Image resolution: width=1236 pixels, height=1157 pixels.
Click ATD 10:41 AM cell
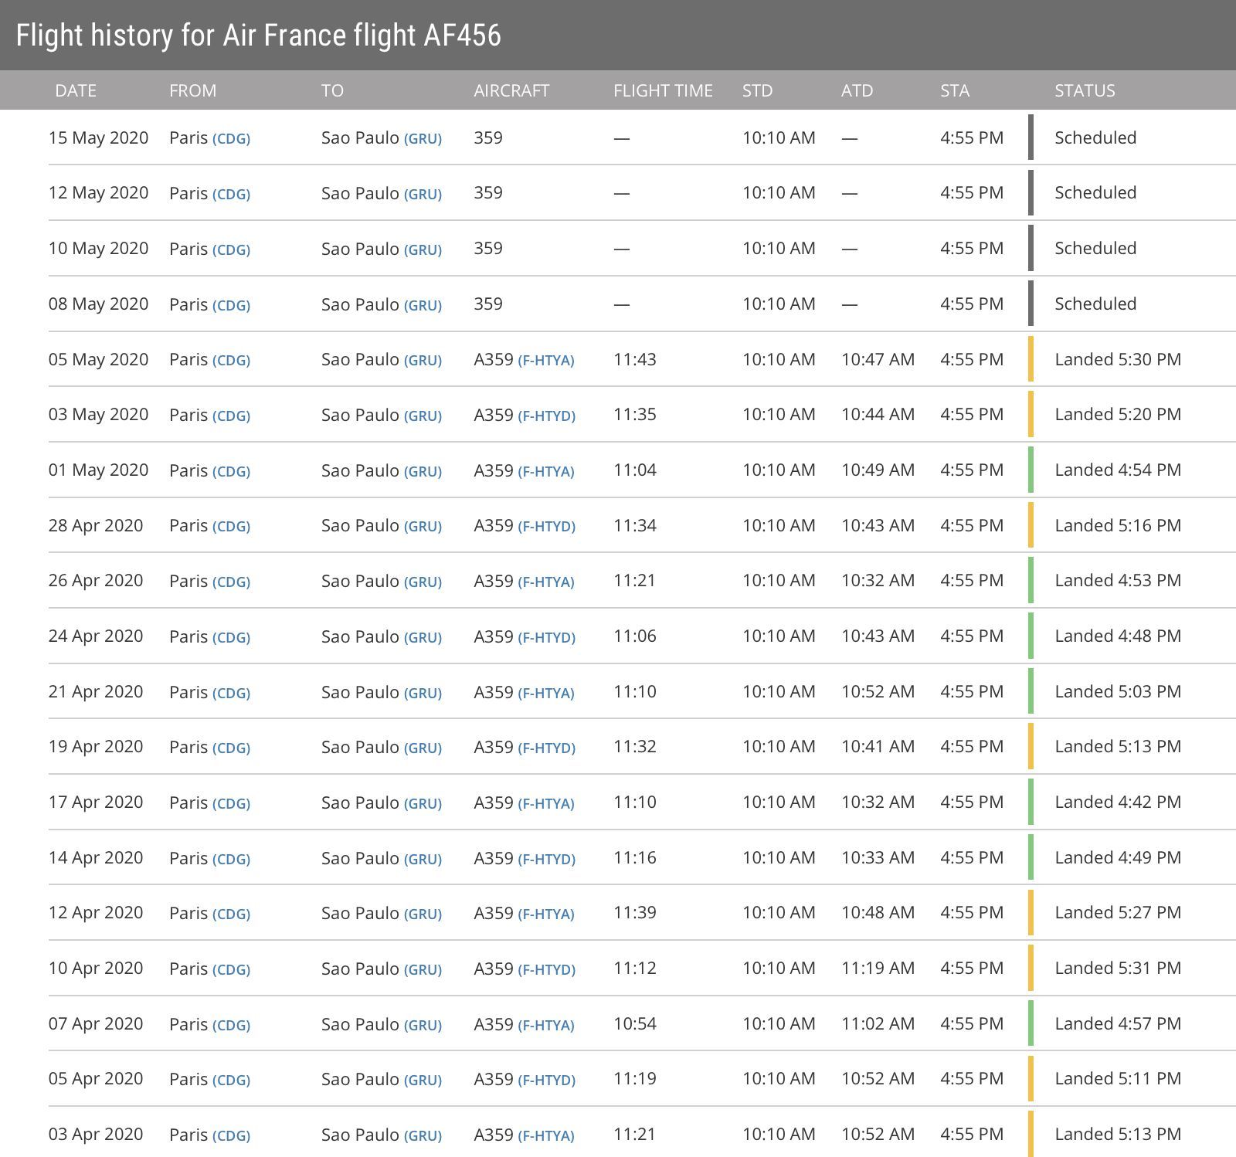pyautogui.click(x=878, y=746)
